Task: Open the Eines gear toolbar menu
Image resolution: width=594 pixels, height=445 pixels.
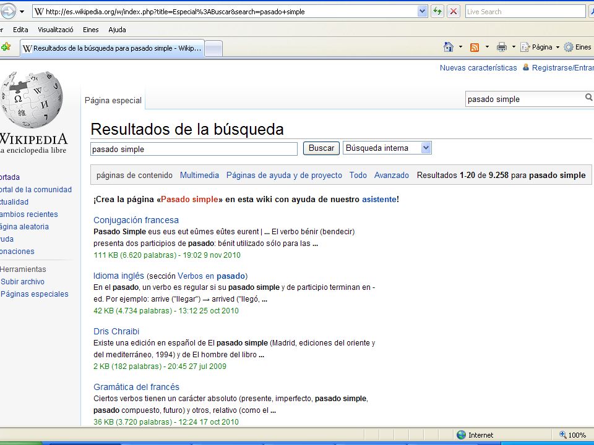Action: click(x=578, y=47)
